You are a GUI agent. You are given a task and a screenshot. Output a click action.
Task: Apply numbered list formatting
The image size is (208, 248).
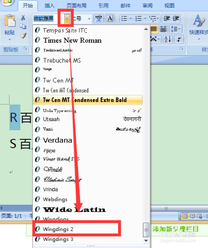coord(139,19)
